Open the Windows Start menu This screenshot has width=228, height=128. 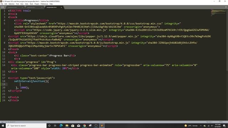point(3,126)
